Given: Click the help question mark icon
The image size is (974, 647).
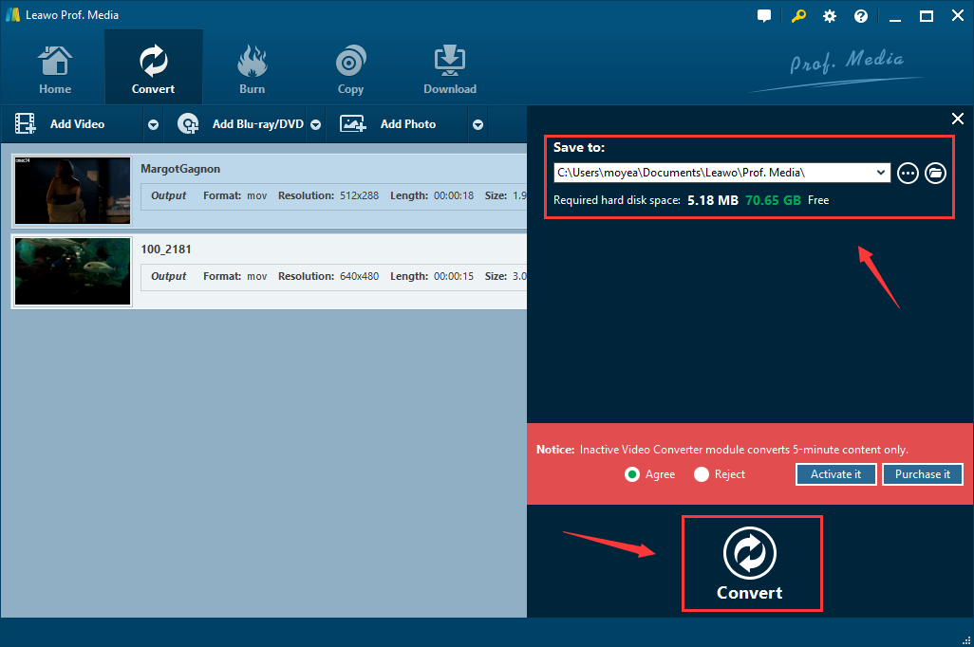Looking at the screenshot, I should coord(861,16).
